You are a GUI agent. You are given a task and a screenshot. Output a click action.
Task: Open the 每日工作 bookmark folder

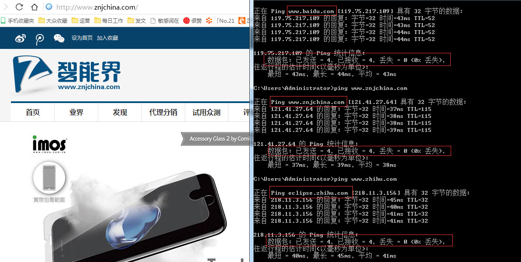(109, 21)
